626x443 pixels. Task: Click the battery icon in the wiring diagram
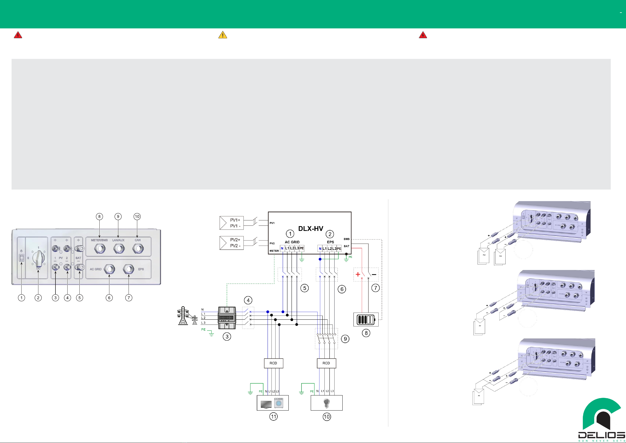(366, 319)
